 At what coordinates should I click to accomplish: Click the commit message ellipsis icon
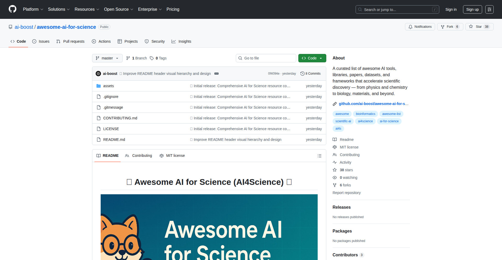click(x=216, y=74)
